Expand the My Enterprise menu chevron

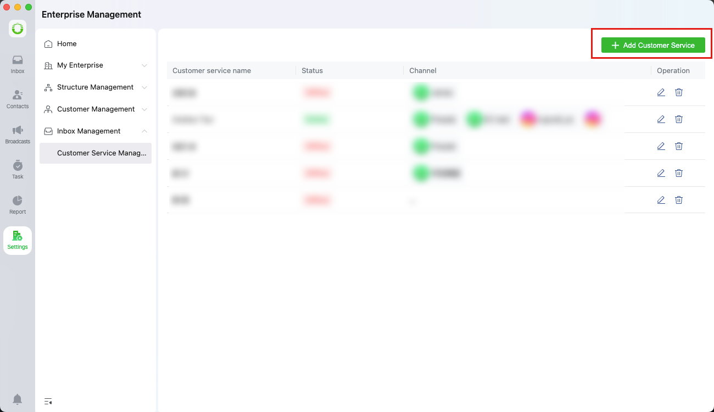(x=144, y=65)
